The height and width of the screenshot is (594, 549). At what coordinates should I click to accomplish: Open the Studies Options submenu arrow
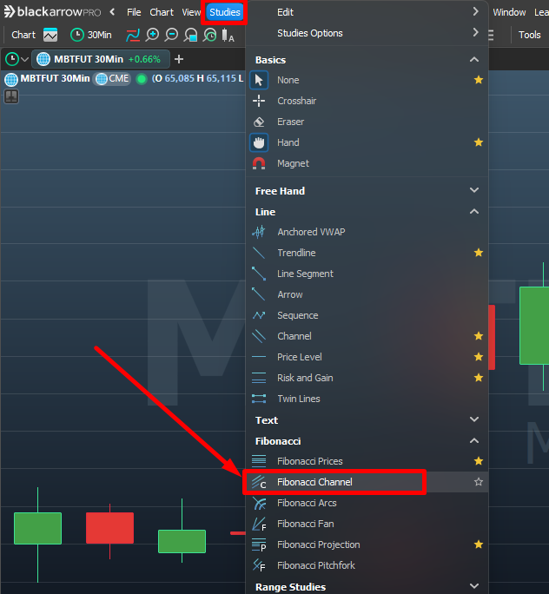(475, 33)
